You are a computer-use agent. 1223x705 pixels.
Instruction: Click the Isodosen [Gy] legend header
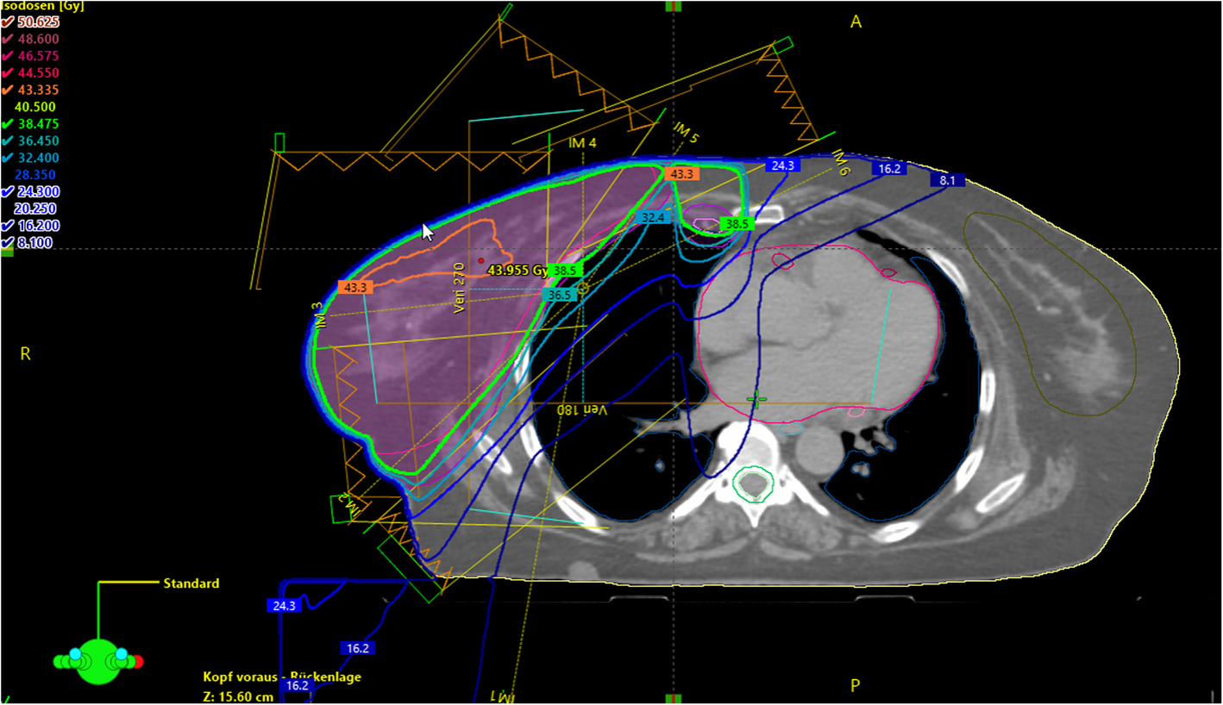pos(42,6)
